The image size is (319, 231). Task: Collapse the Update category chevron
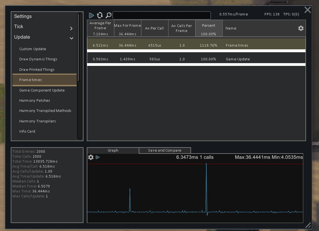[71, 38]
